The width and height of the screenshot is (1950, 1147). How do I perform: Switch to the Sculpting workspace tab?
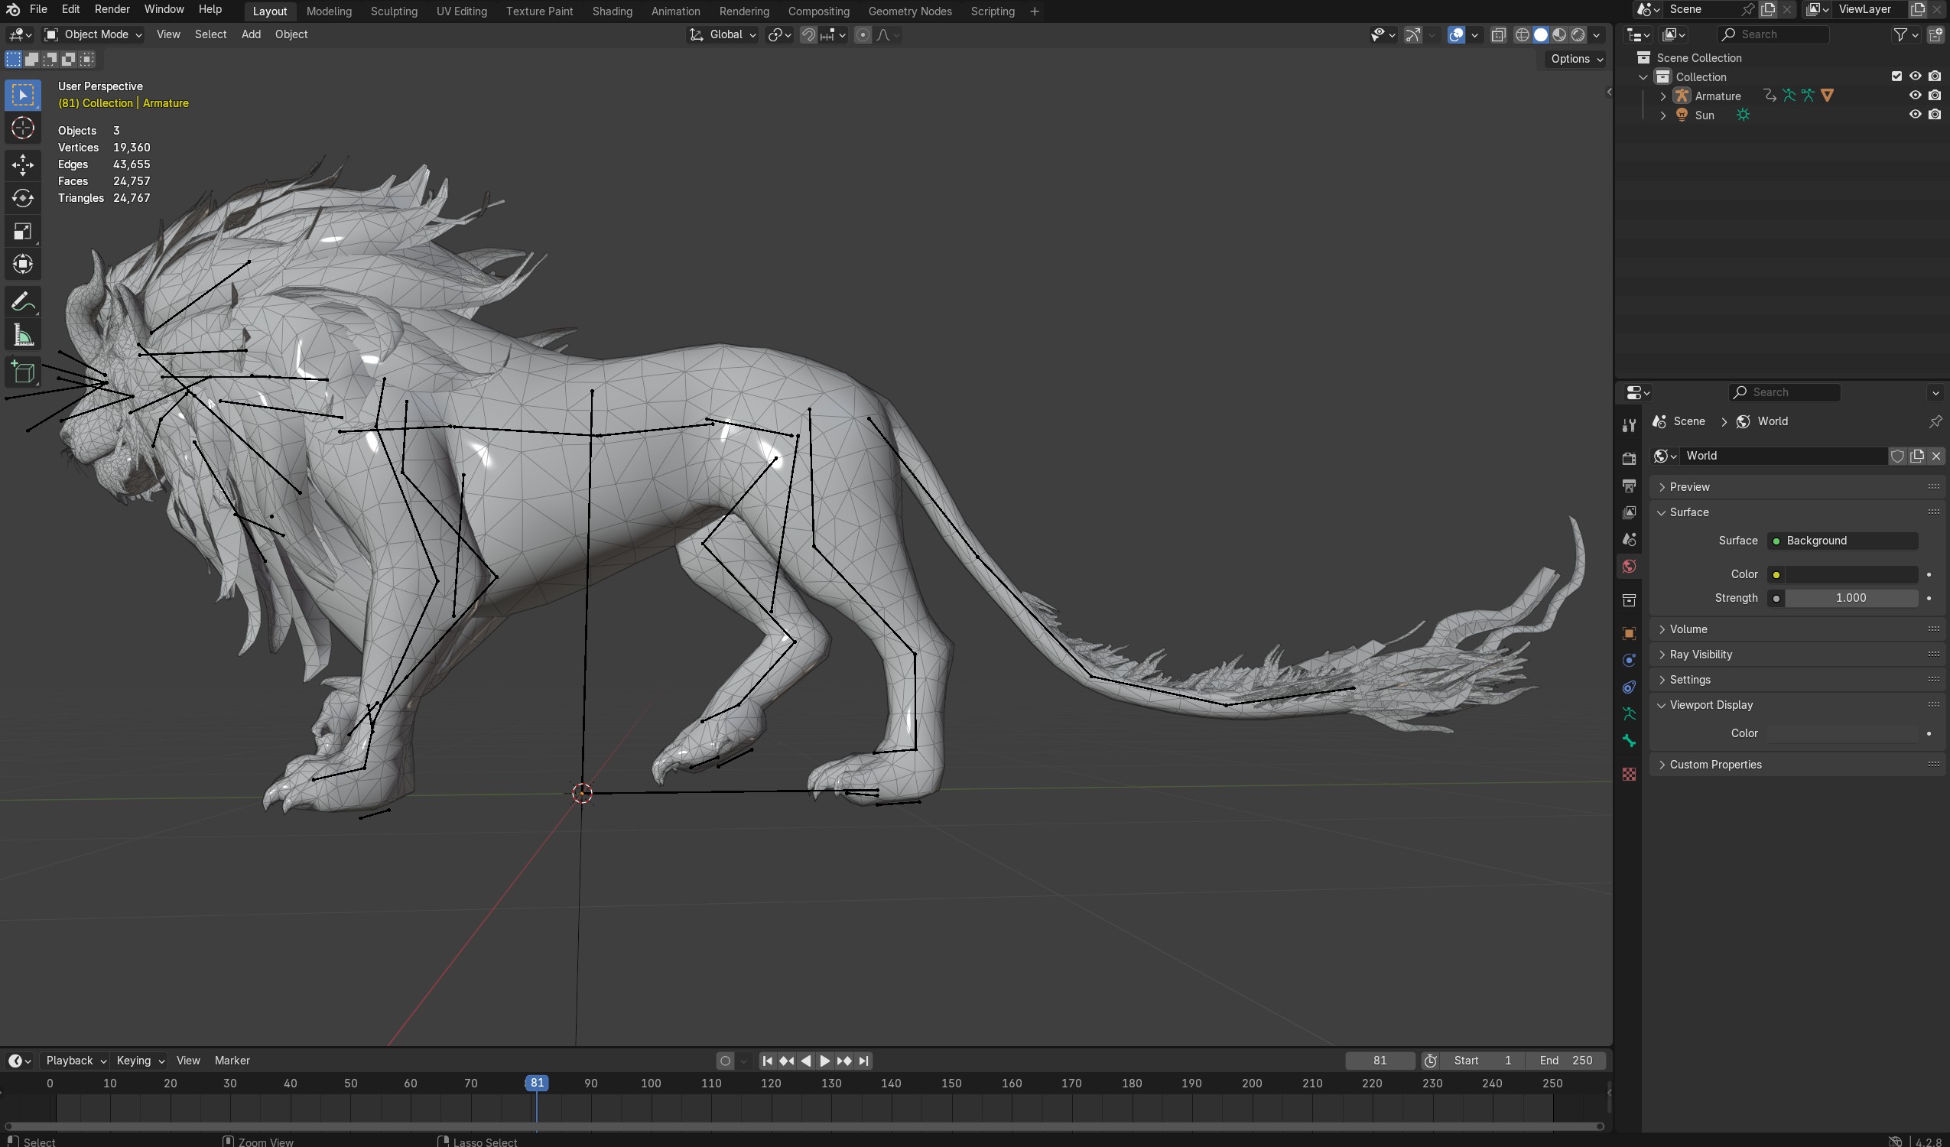point(393,11)
